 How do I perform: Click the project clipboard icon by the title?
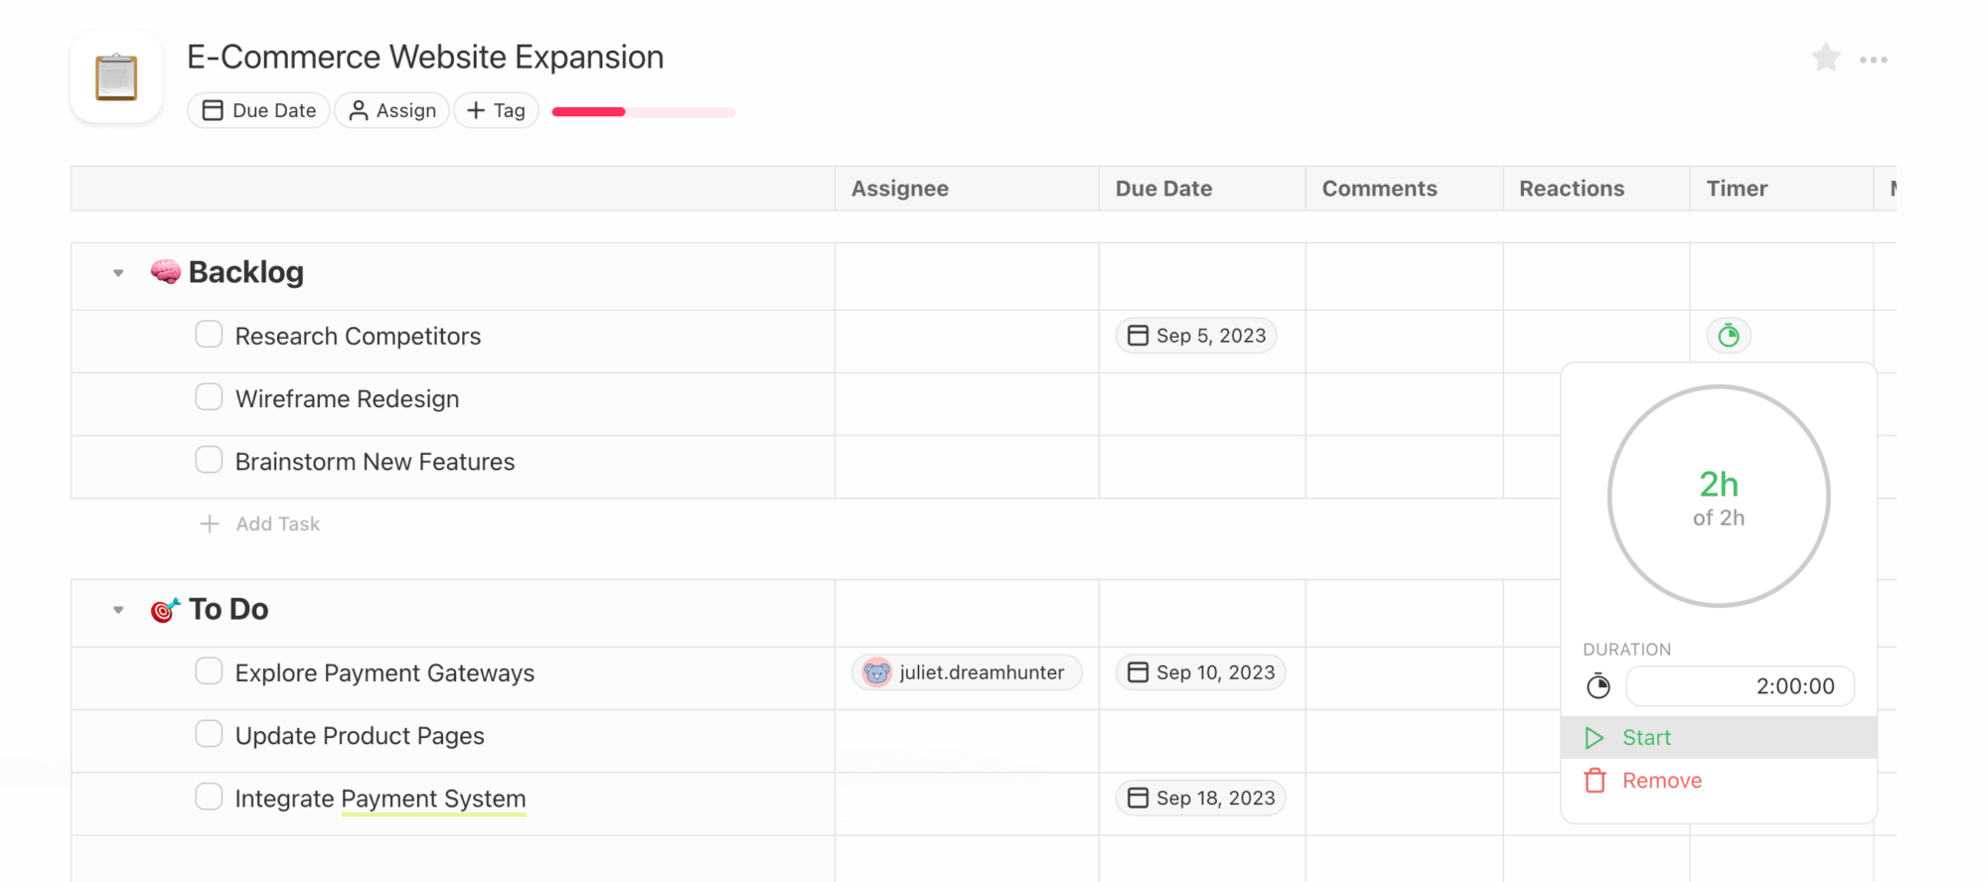click(115, 75)
